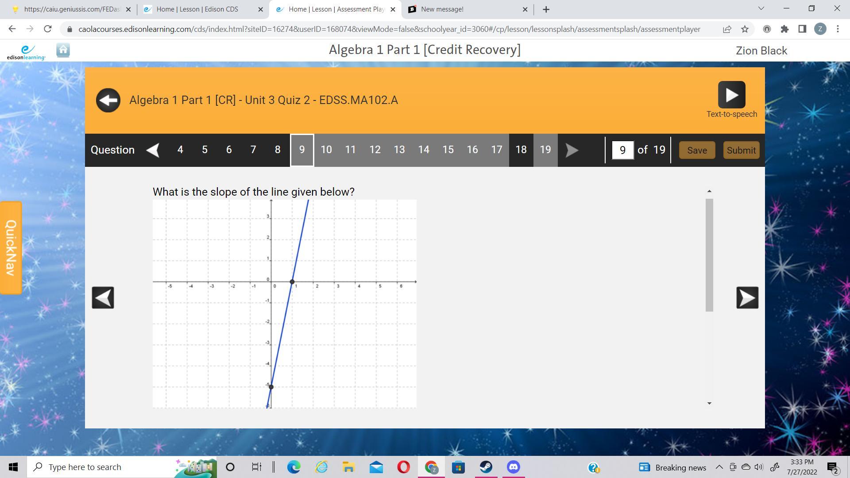
Task: Select question 18 in the question bar
Action: tap(521, 150)
